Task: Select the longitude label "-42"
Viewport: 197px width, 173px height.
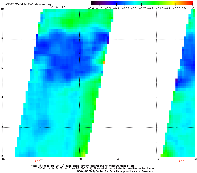Action: [x=41, y=159]
